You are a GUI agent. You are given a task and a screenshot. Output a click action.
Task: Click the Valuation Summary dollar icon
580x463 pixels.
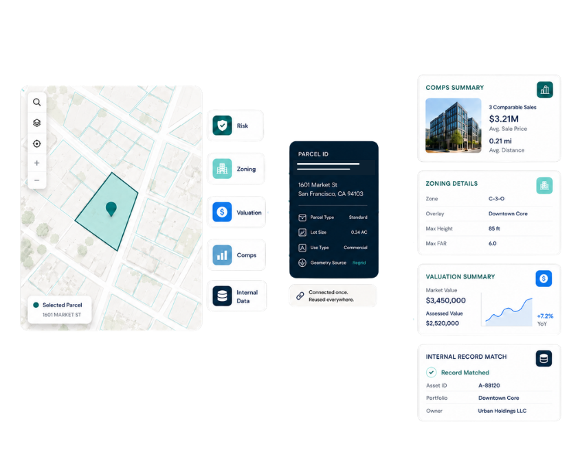[x=544, y=278]
